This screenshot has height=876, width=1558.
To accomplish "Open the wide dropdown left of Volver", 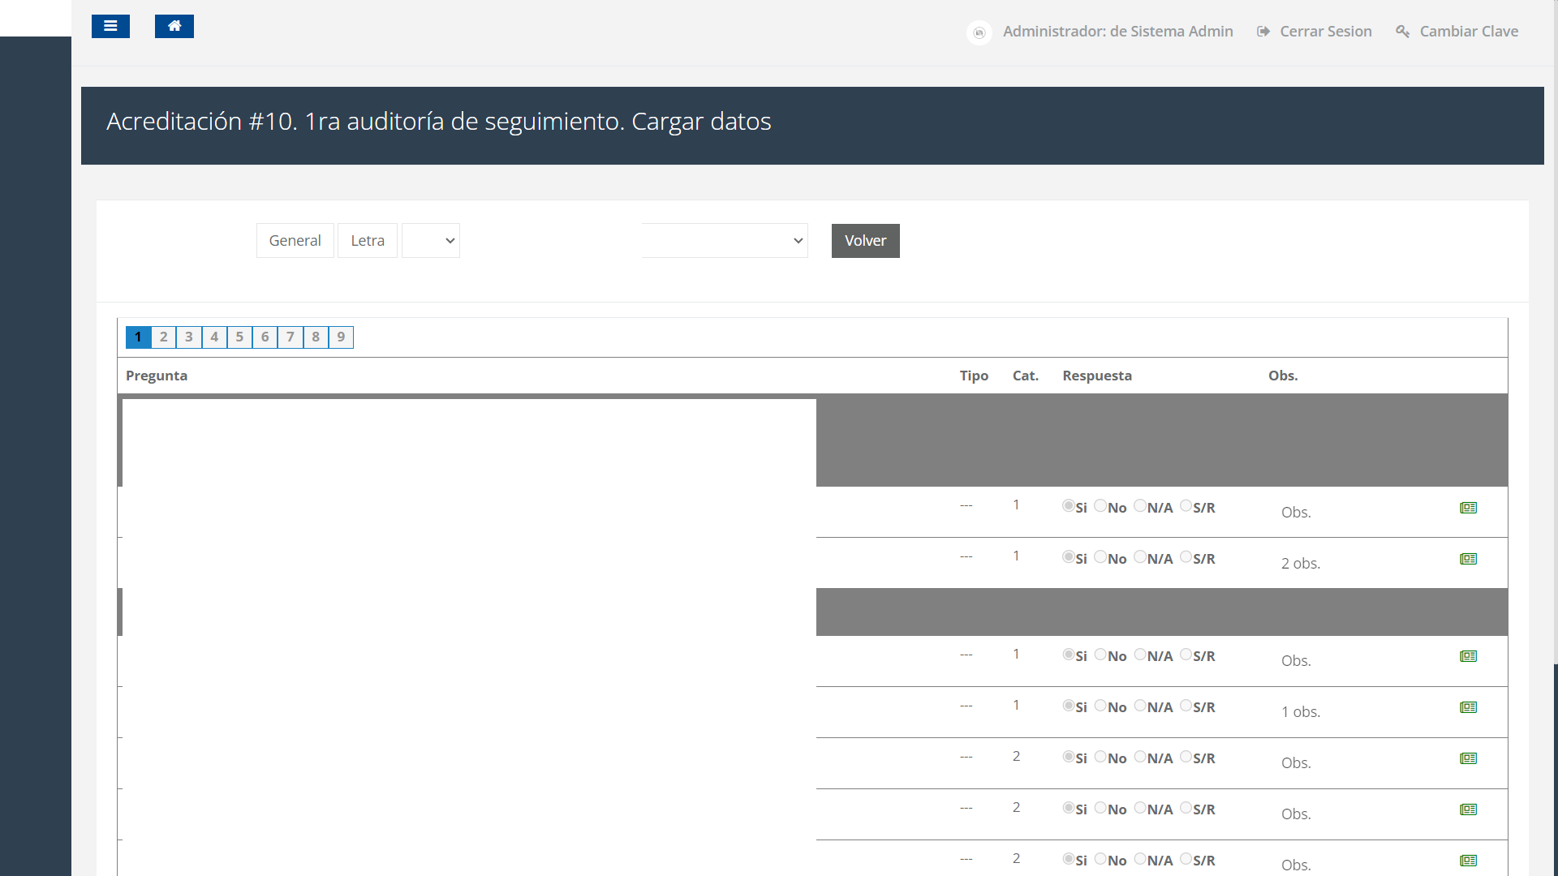I will [x=725, y=241].
